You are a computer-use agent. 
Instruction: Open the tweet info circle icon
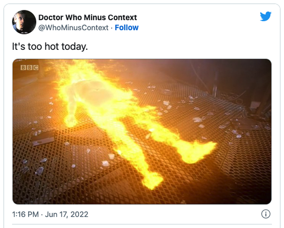(x=266, y=214)
